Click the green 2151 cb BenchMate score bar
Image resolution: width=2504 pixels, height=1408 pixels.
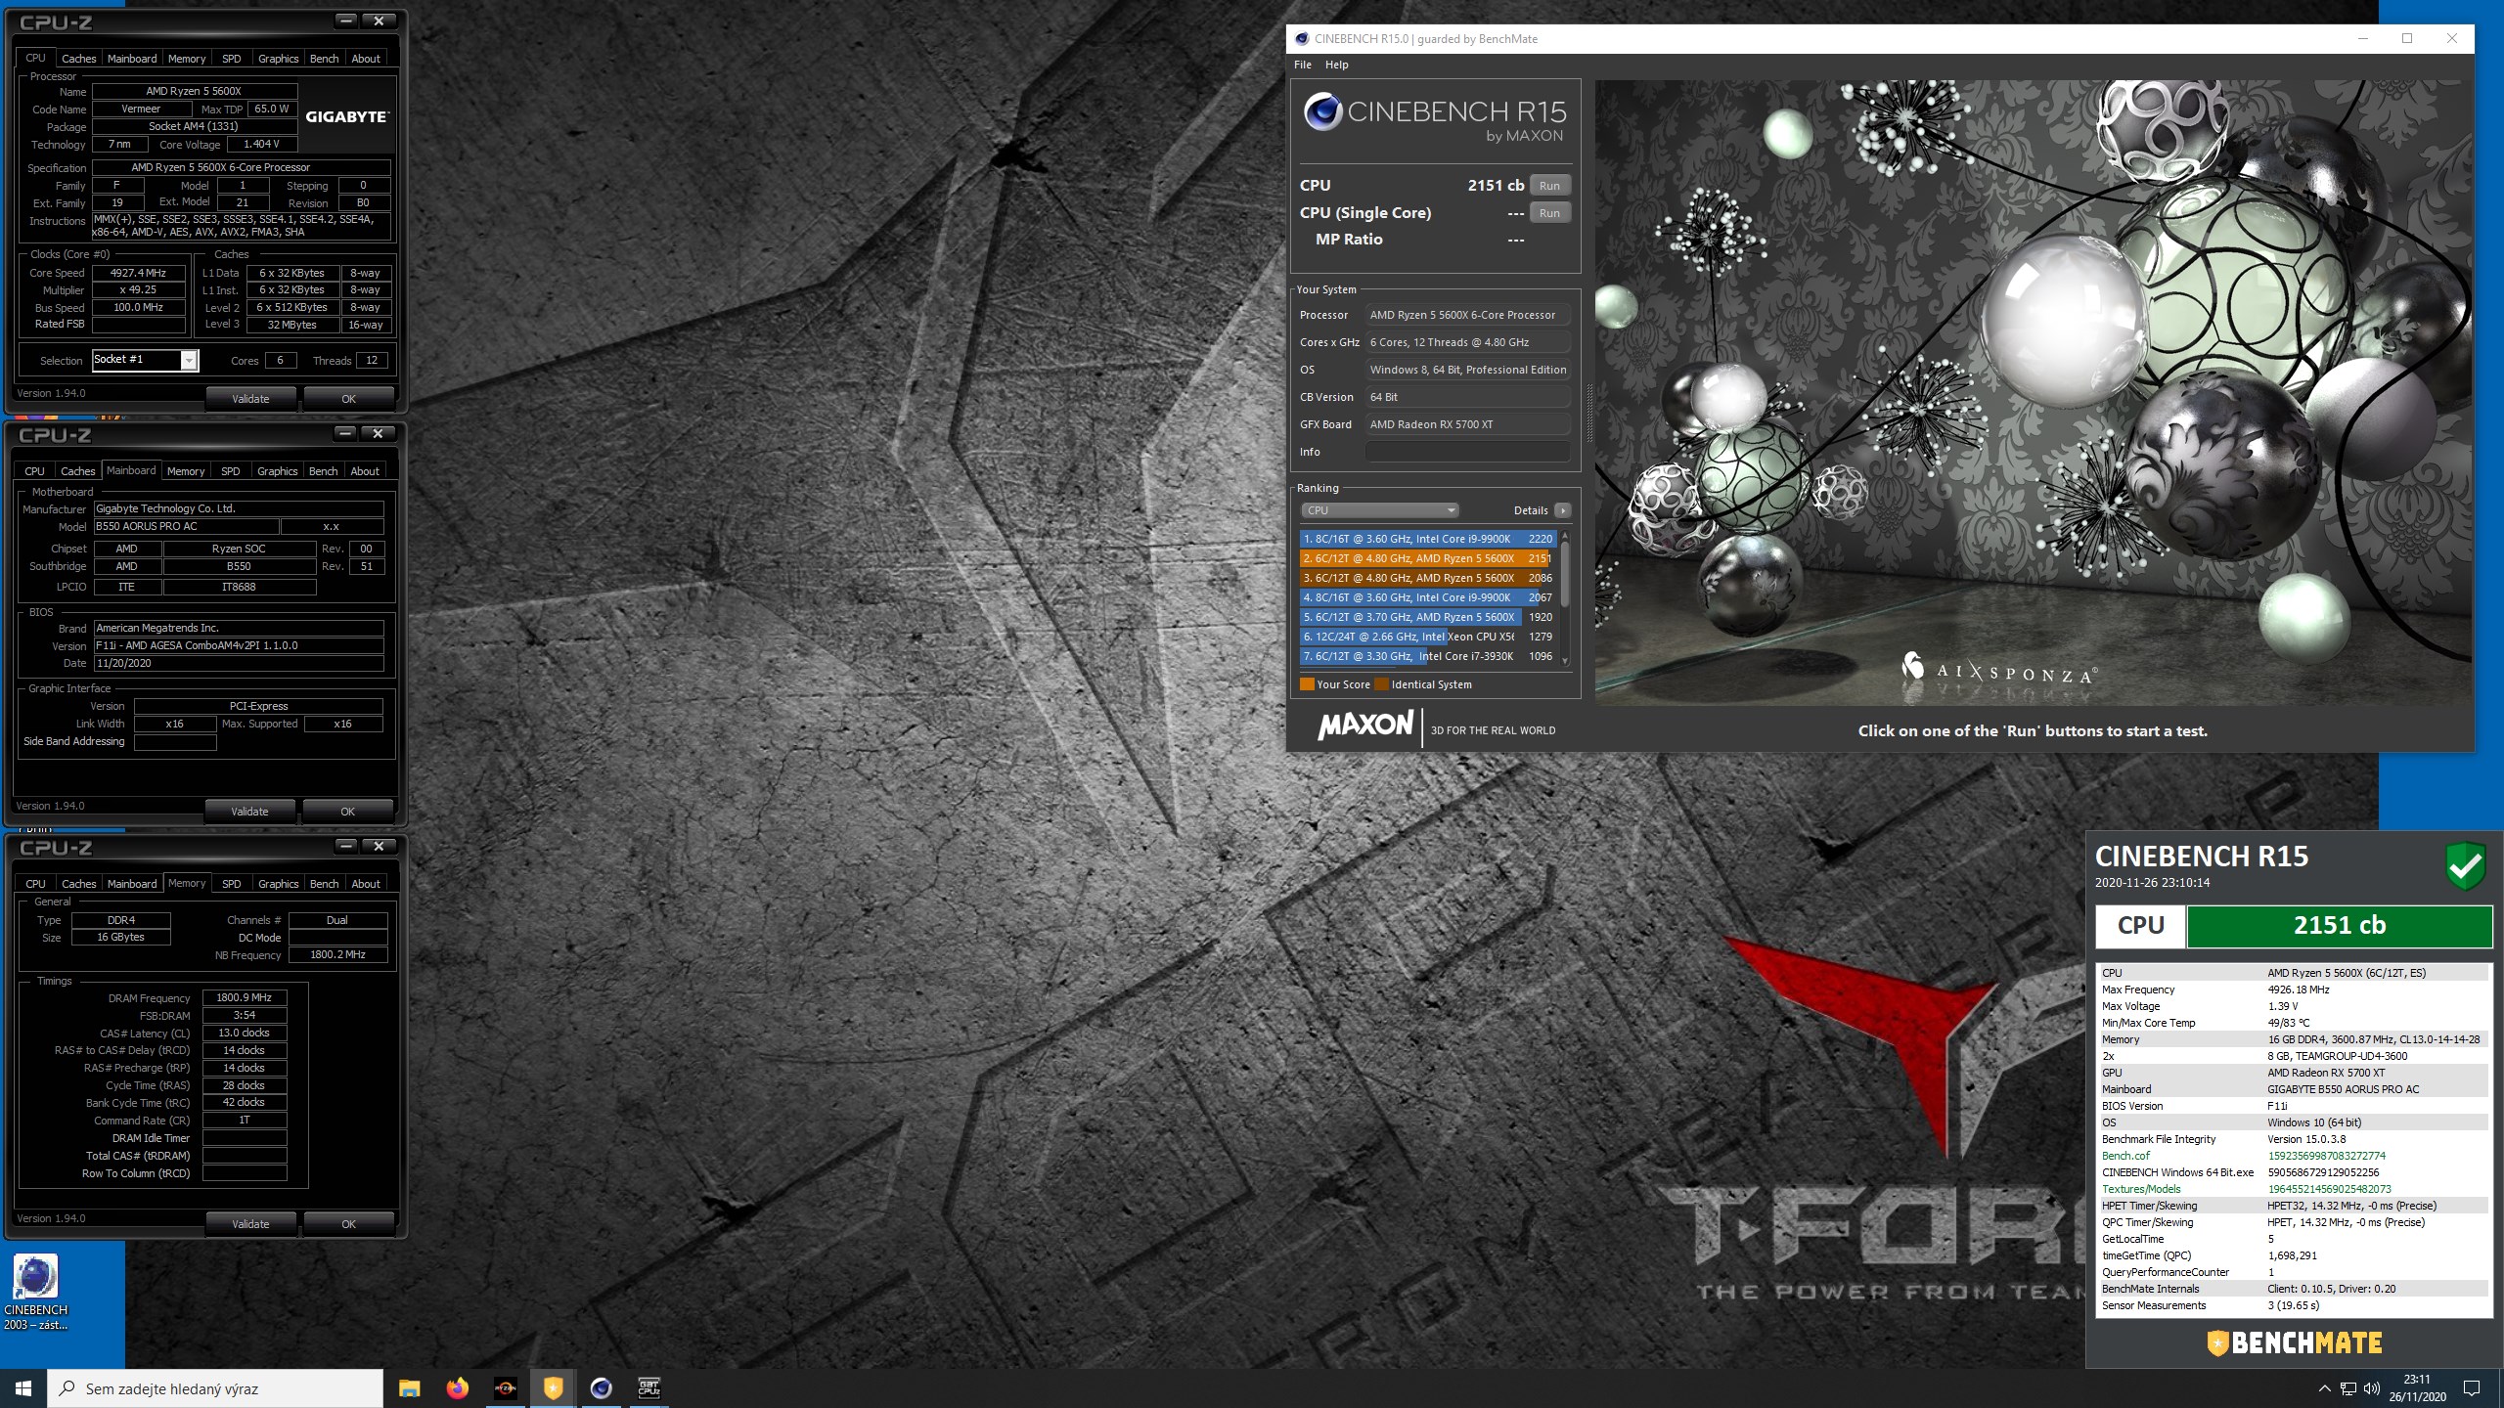(x=2339, y=926)
